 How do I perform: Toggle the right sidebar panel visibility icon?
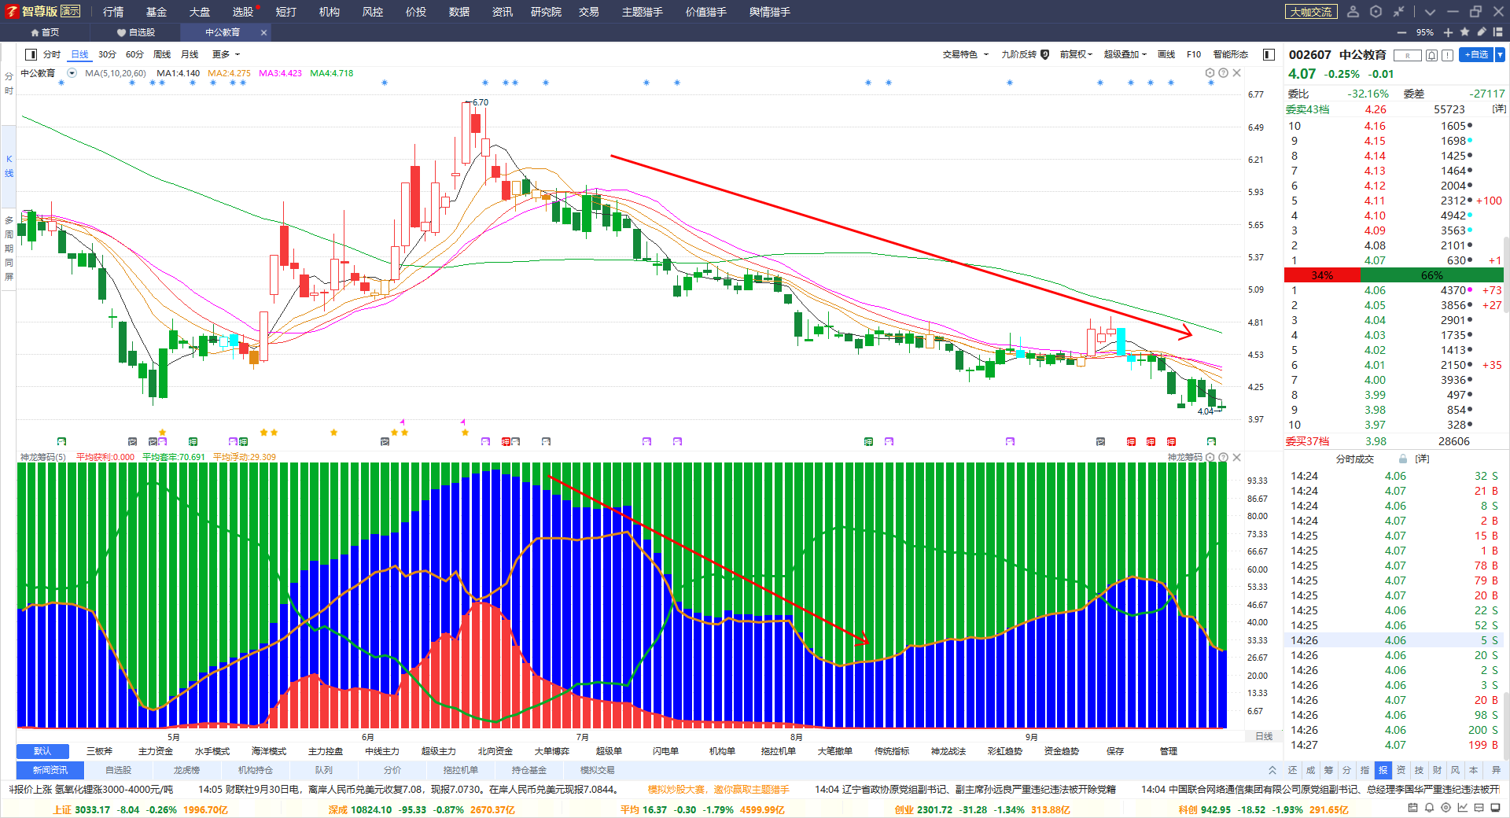tap(1269, 54)
